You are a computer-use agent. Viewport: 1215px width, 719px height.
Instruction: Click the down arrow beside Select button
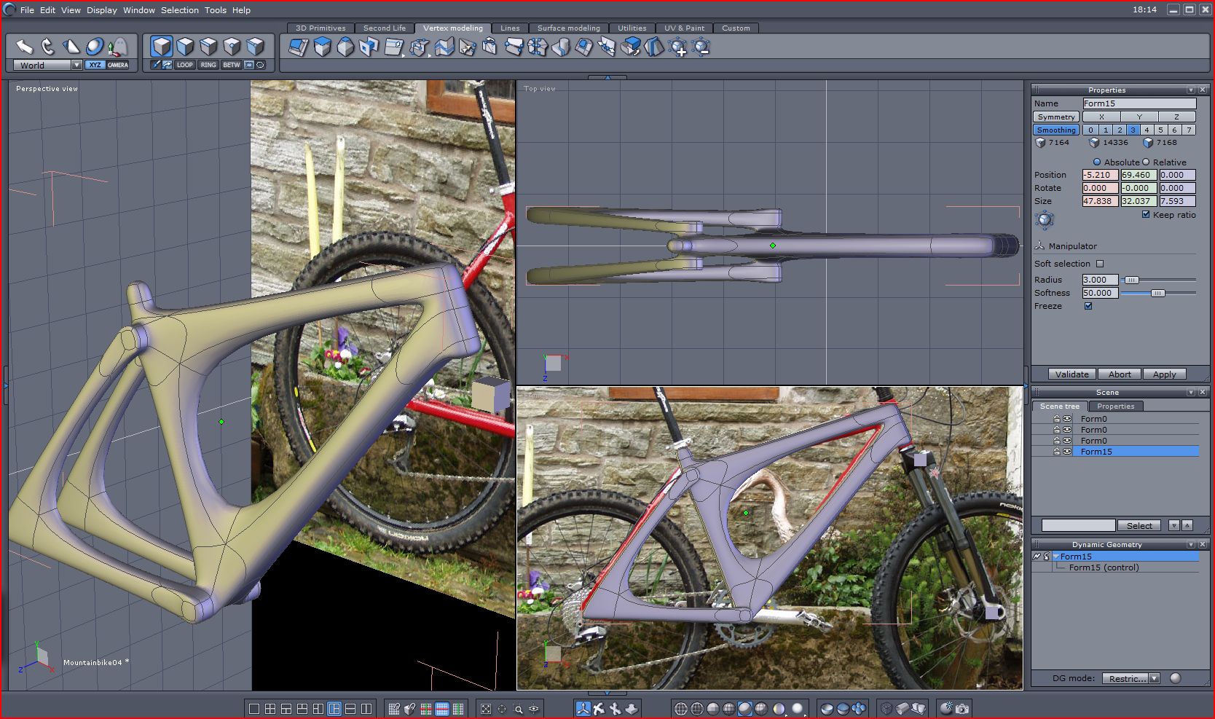(1174, 525)
